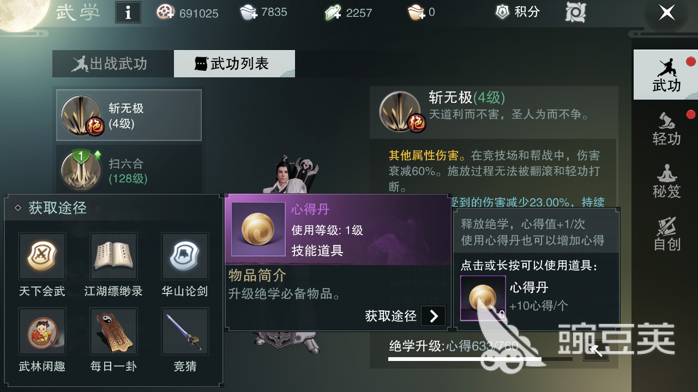This screenshot has width=698, height=392.
Task: Tap the 武林闲趣 icon
Action: [x=42, y=331]
